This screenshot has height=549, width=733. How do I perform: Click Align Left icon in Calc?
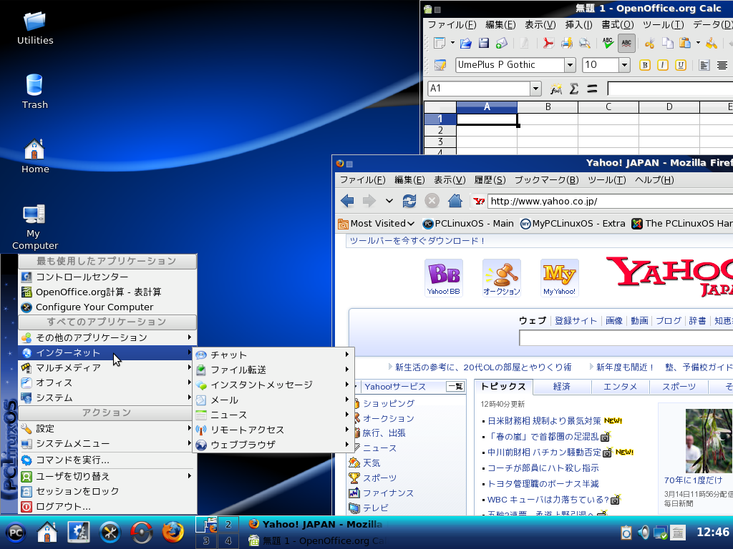tap(704, 65)
